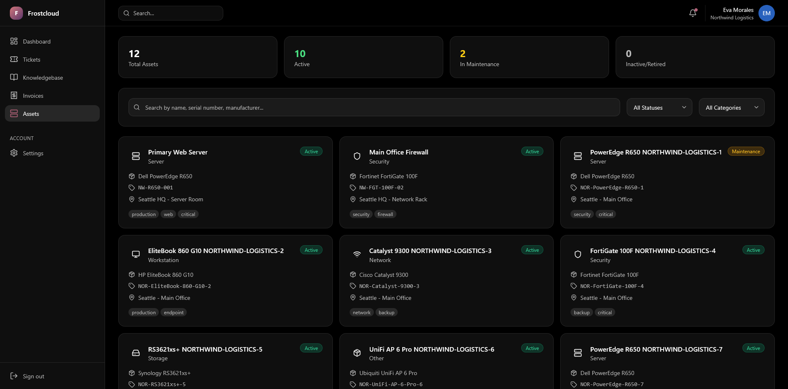Click the Frostcloud logo icon
Screen dimensions: 788x389
(16, 13)
